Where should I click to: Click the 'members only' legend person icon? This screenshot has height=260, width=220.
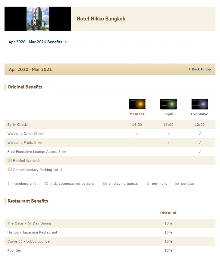point(8,184)
